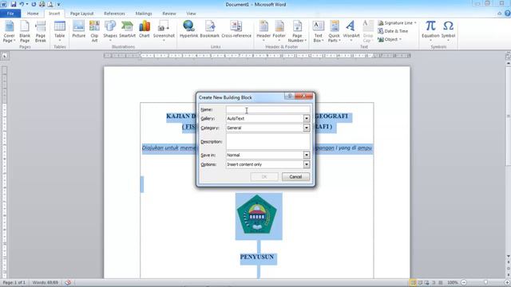The width and height of the screenshot is (511, 287).
Task: Insert a Blank Page
Action: [25, 31]
